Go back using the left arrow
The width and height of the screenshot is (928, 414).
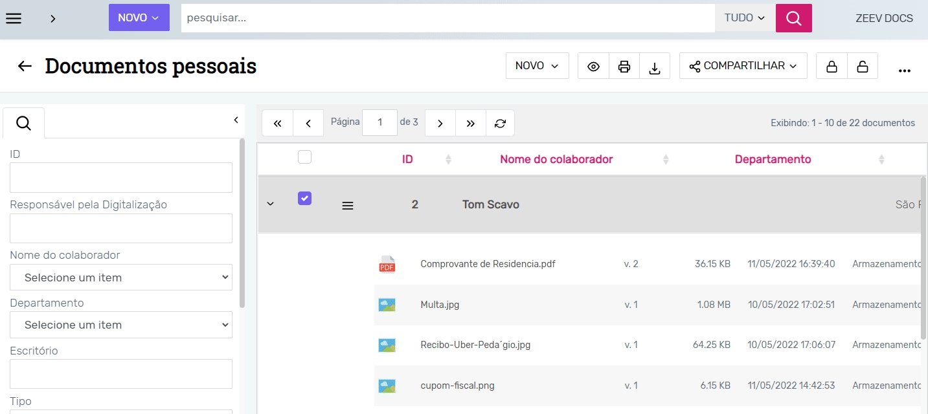tap(25, 66)
